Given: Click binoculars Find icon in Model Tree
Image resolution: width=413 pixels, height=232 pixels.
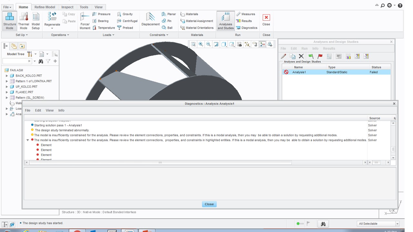Looking at the screenshot, I should 41,61.
